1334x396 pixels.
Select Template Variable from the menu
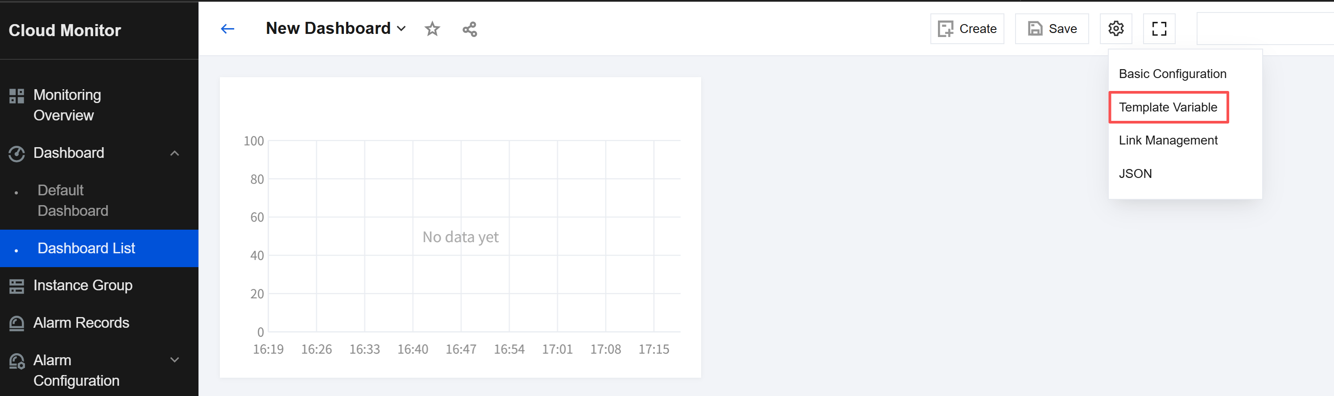point(1168,107)
